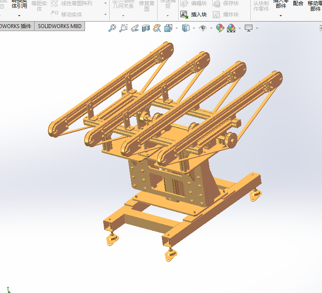Click the 保存块 icon
Screen dimensions: 322x293
point(216,3)
